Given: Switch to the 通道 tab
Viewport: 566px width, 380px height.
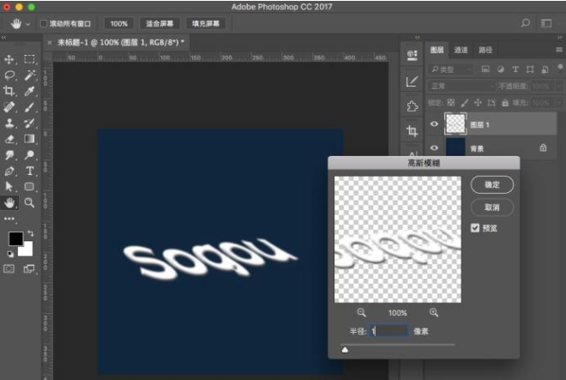Looking at the screenshot, I should click(x=461, y=51).
